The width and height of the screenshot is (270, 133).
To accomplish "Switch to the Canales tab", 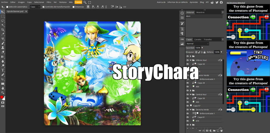I will tap(198, 39).
